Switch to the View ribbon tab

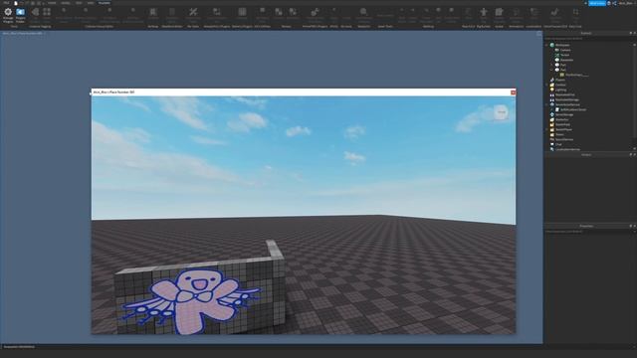click(x=91, y=3)
